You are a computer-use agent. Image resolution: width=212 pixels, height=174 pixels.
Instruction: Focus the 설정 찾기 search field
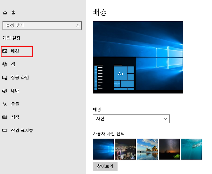(x=42, y=25)
